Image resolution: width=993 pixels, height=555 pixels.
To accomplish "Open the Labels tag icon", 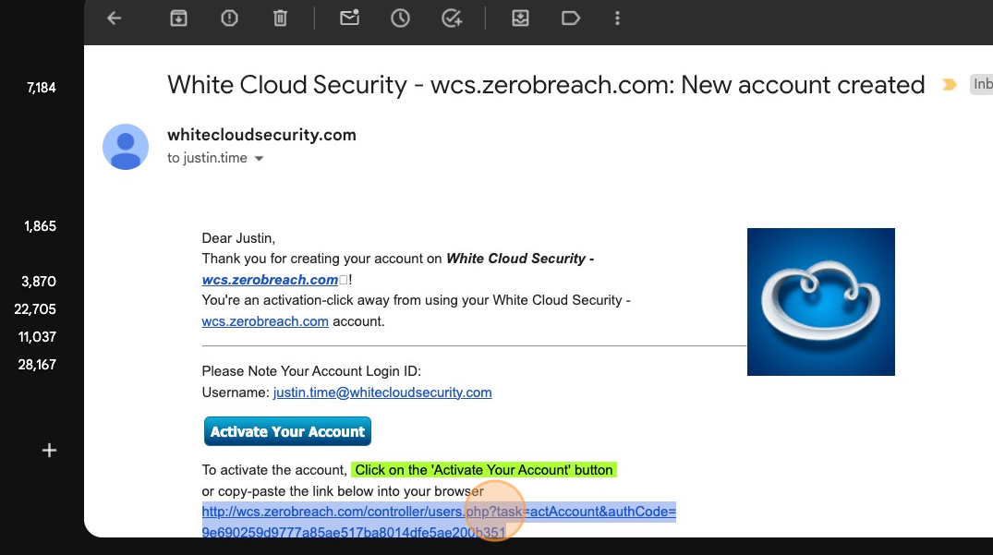I will (570, 18).
